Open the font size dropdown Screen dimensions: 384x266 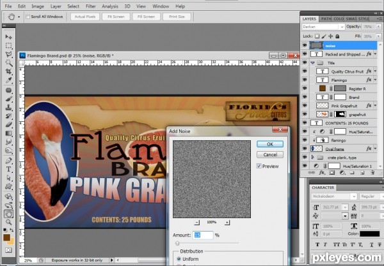click(346, 207)
